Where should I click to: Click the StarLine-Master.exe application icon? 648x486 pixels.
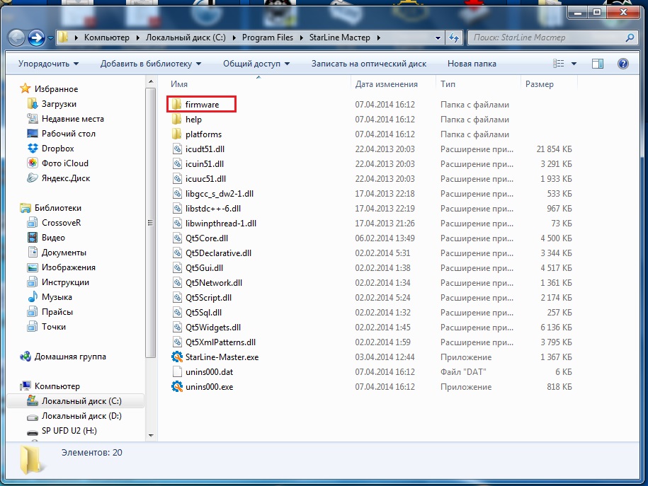(177, 357)
